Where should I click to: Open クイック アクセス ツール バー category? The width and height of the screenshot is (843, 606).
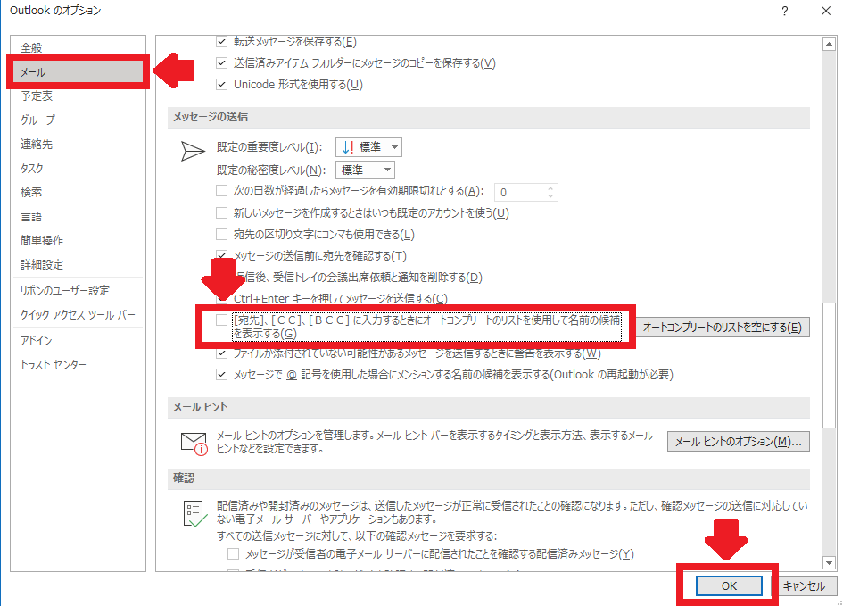tap(78, 314)
